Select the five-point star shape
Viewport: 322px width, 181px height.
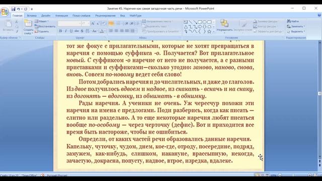[209, 31]
